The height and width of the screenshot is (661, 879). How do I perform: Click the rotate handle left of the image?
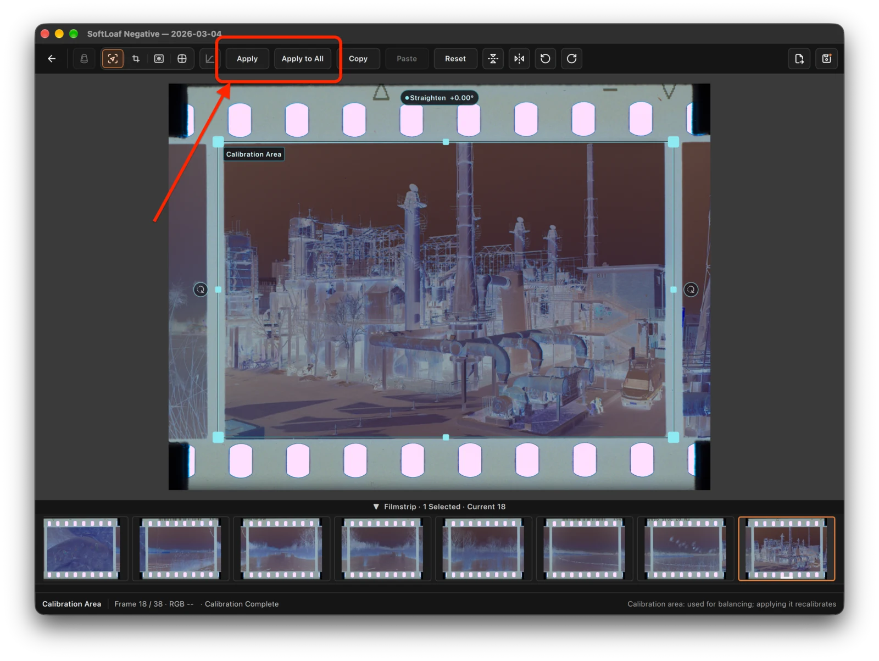pyautogui.click(x=201, y=289)
